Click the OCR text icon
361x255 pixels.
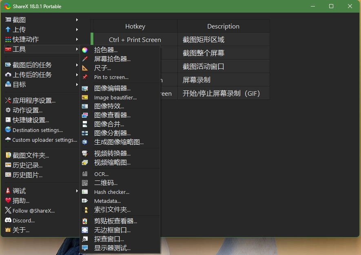[x=85, y=174]
